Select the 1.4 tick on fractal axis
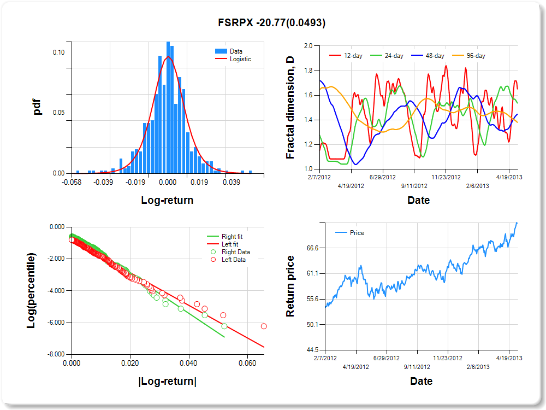This screenshot has width=546, height=410. (308, 120)
